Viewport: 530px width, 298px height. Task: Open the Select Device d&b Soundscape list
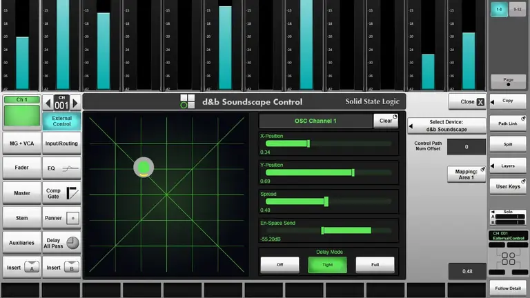pyautogui.click(x=446, y=126)
